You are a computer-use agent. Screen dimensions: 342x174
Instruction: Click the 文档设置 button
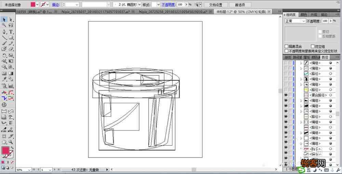click(215, 4)
